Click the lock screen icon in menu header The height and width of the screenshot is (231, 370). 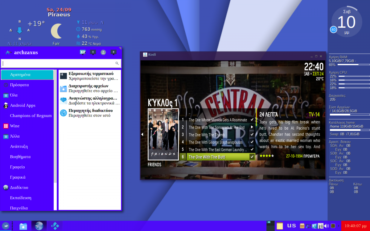(x=93, y=52)
